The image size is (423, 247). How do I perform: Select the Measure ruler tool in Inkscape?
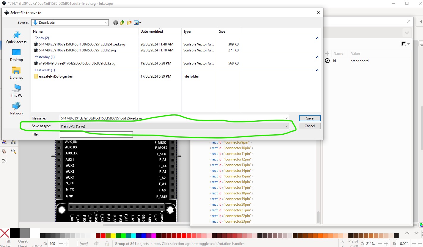4,151
